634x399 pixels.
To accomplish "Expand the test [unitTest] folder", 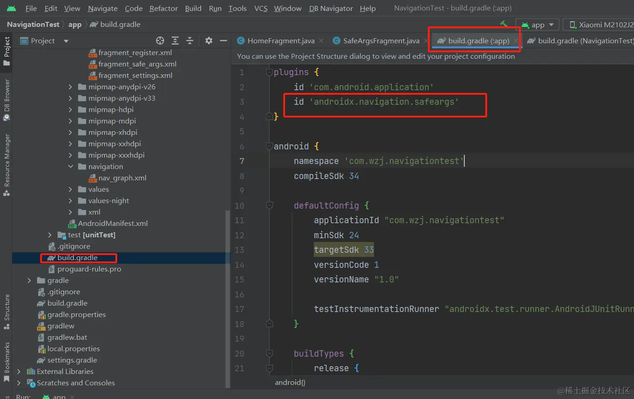I will coord(50,235).
